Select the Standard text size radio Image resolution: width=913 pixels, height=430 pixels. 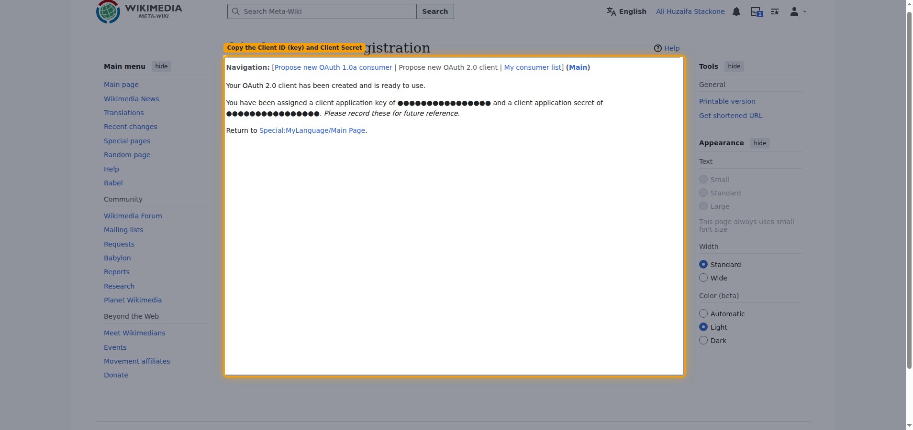703,193
